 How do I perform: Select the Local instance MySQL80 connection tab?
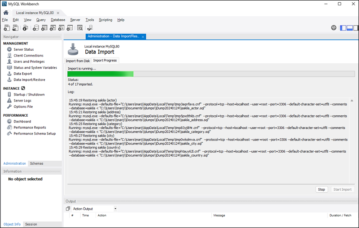(35, 13)
